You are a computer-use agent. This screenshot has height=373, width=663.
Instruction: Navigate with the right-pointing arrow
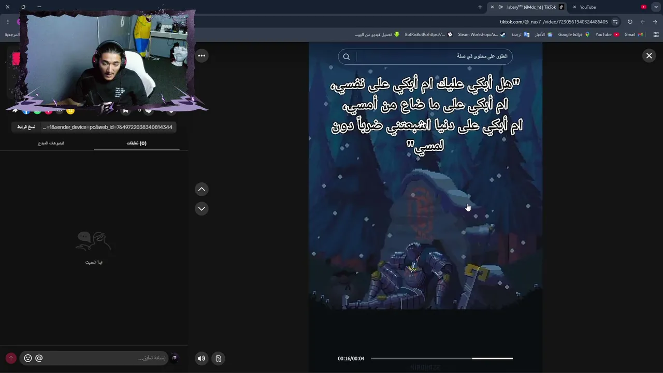pyautogui.click(x=655, y=22)
